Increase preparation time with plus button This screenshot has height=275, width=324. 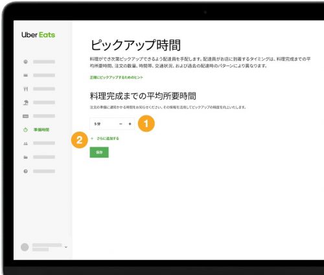[x=130, y=124]
